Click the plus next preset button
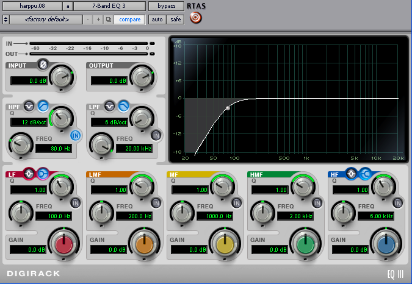The width and height of the screenshot is (412, 284). coord(98,20)
